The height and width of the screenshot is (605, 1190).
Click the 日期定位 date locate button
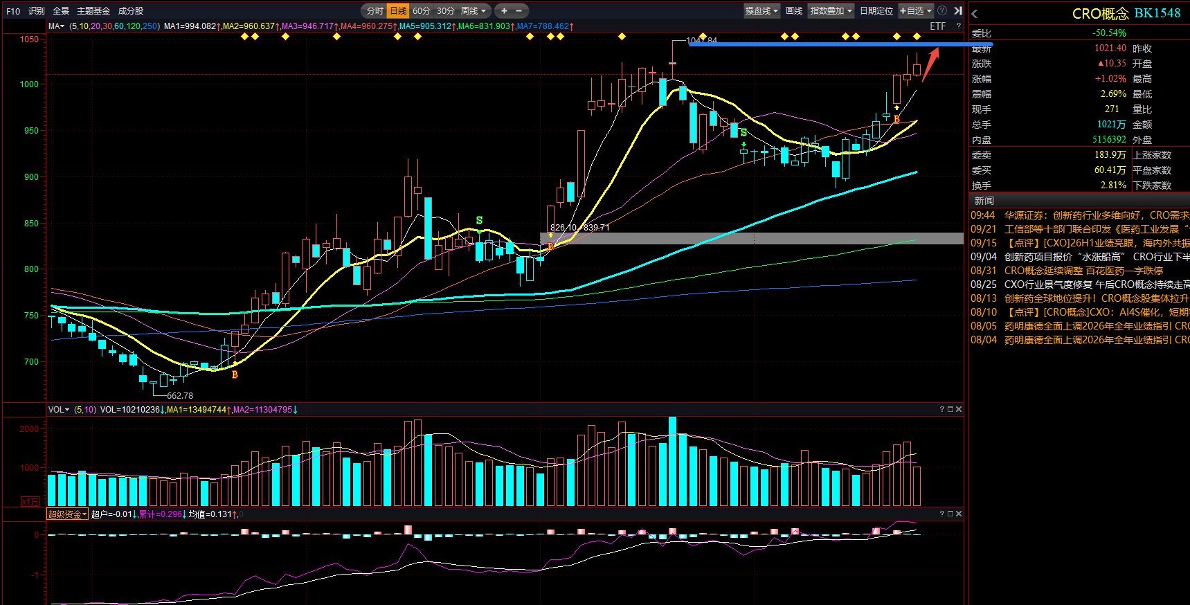[876, 10]
